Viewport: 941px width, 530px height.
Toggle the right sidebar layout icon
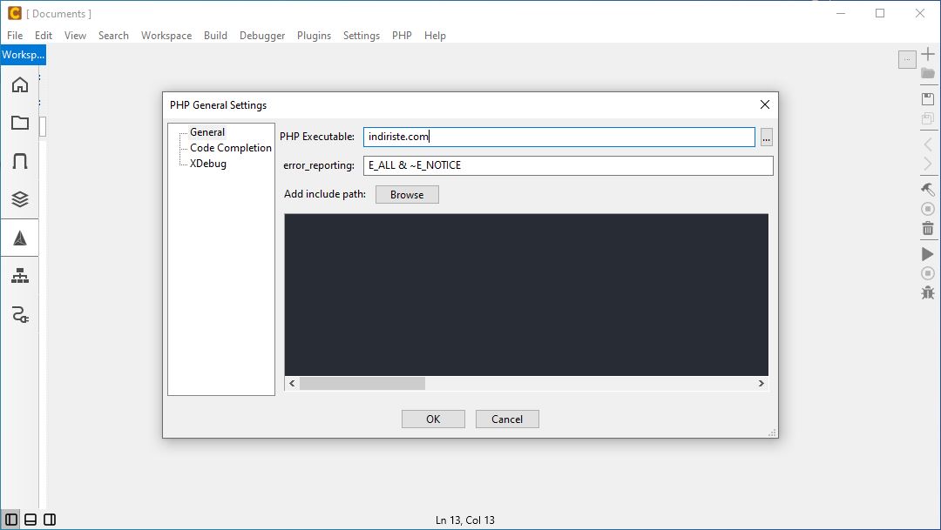pos(50,520)
